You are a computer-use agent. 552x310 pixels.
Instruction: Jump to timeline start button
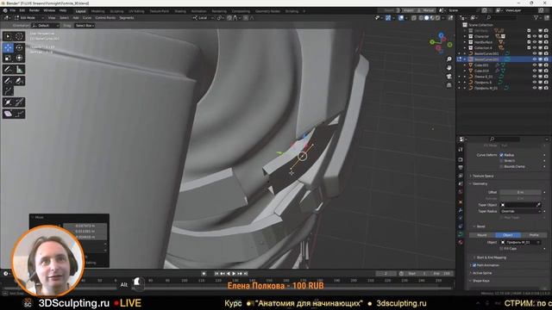216,274
